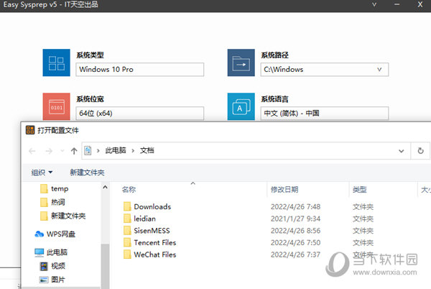Select the temp folder in sidebar
The height and width of the screenshot is (289, 431).
pos(54,188)
